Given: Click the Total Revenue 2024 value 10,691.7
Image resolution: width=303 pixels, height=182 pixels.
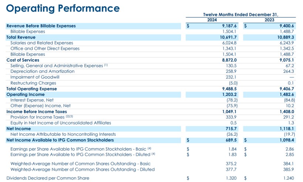Looking at the screenshot, I should click(228, 37).
